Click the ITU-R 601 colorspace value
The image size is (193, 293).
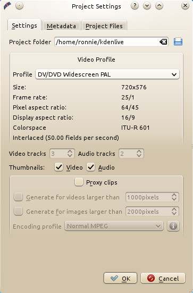(135, 128)
